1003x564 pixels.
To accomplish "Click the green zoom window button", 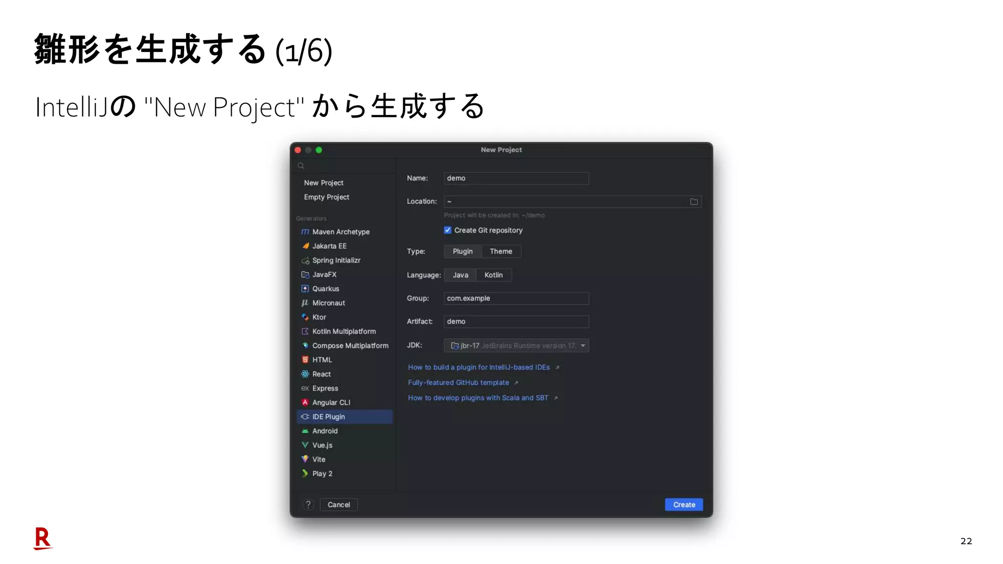I will coord(319,150).
